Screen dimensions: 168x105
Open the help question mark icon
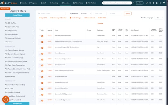pos(150,3)
